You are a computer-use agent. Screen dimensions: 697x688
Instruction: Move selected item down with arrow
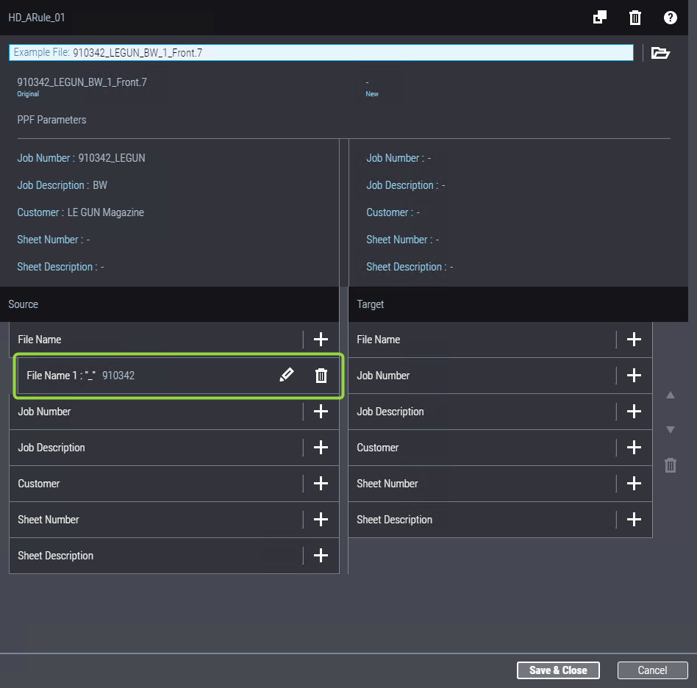point(670,429)
